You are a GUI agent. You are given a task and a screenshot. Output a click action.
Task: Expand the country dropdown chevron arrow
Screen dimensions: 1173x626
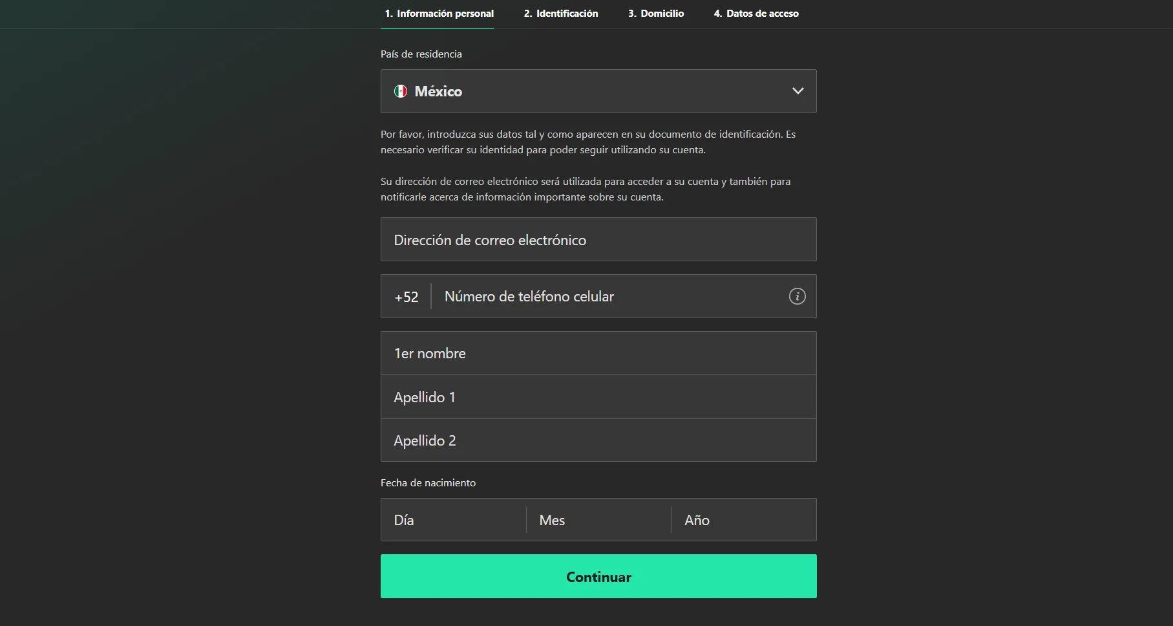[798, 91]
